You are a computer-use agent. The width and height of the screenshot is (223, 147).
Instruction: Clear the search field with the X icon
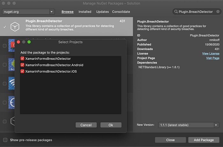tap(218, 11)
